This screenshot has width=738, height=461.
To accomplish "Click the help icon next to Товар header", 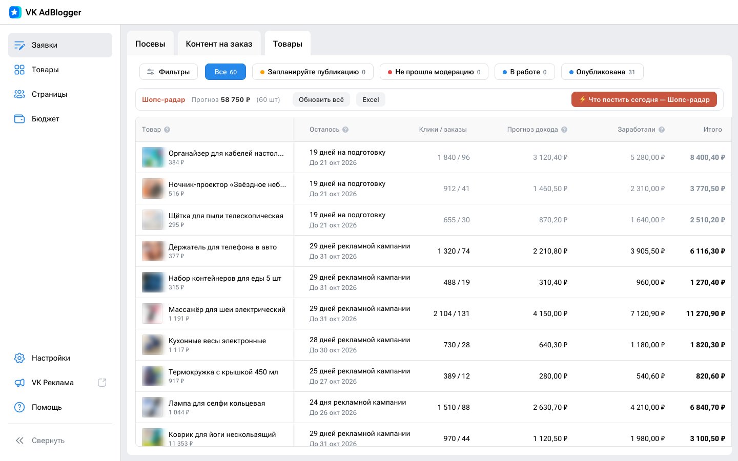I will pos(167,130).
